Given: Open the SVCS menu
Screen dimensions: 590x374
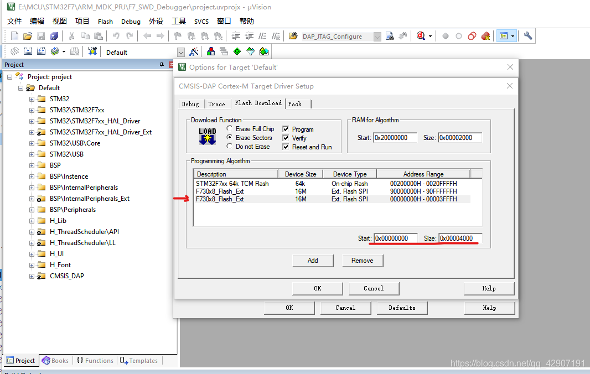Looking at the screenshot, I should coord(201,22).
